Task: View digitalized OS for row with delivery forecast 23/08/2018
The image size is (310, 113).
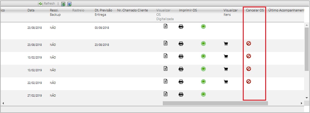Action: click(166, 43)
